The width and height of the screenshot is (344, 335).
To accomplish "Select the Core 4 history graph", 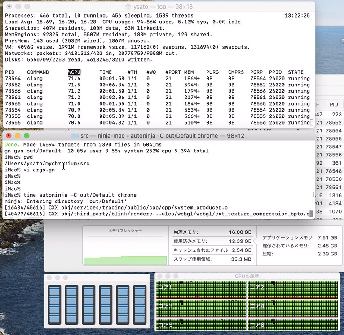I will point(293,308).
